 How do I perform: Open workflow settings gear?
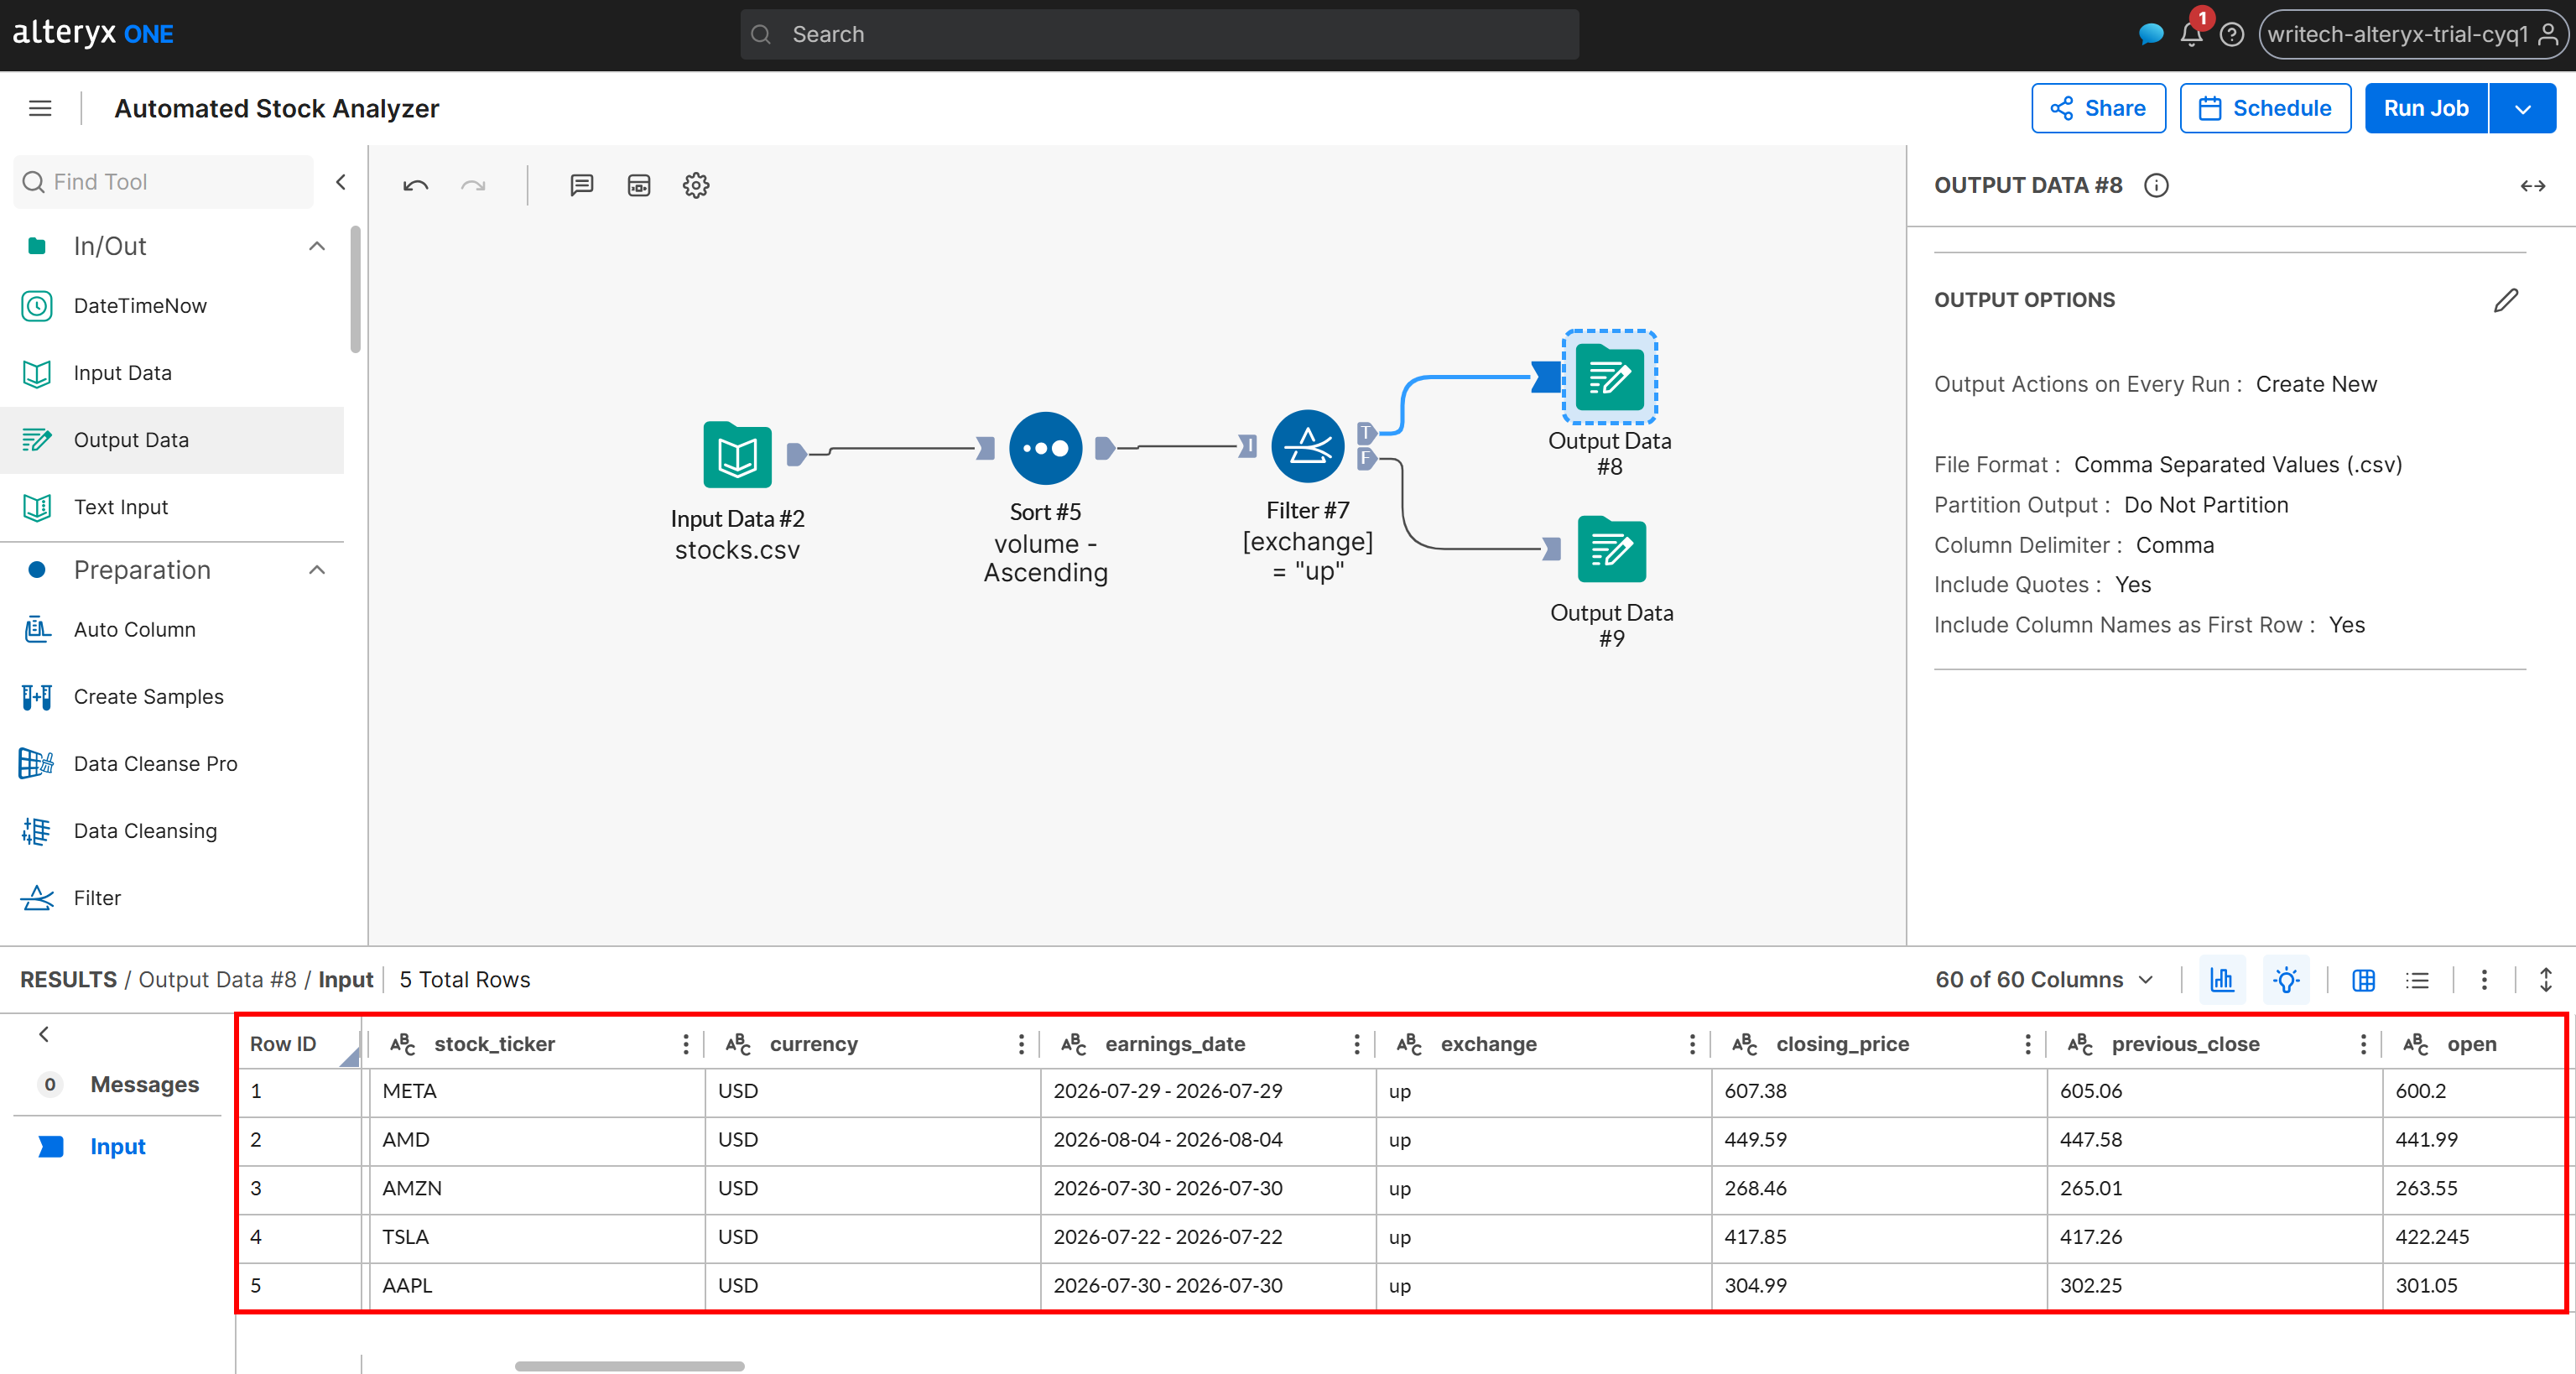tap(696, 185)
